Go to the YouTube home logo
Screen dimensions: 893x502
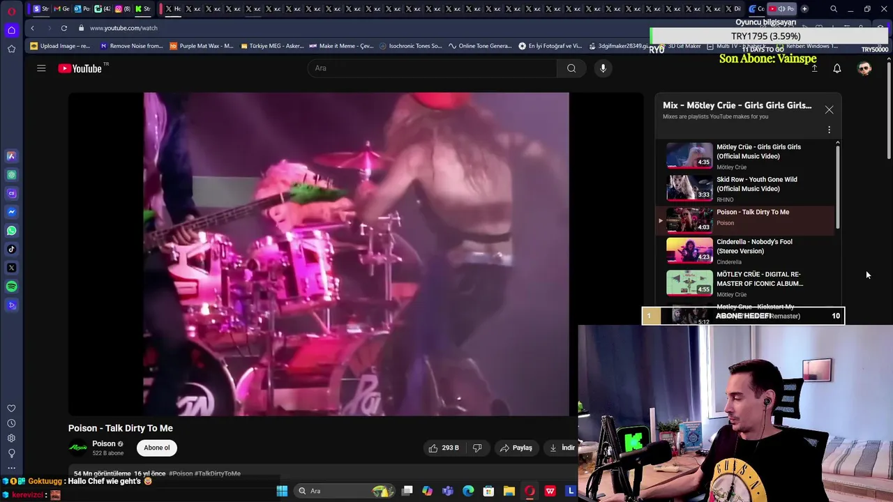[80, 68]
